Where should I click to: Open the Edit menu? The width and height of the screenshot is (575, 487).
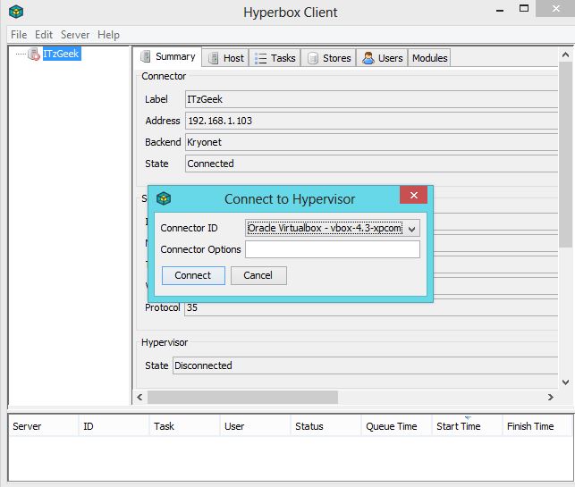44,35
